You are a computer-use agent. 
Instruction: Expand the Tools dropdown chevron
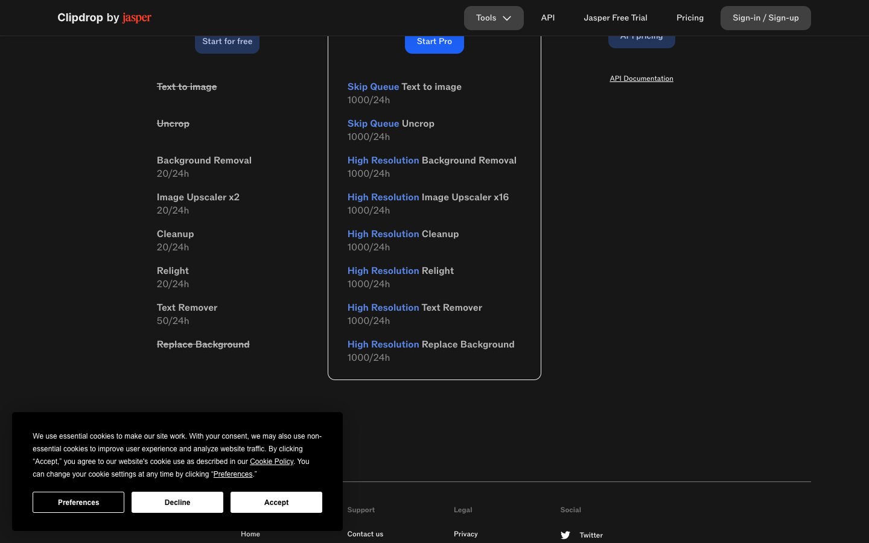[x=507, y=18]
